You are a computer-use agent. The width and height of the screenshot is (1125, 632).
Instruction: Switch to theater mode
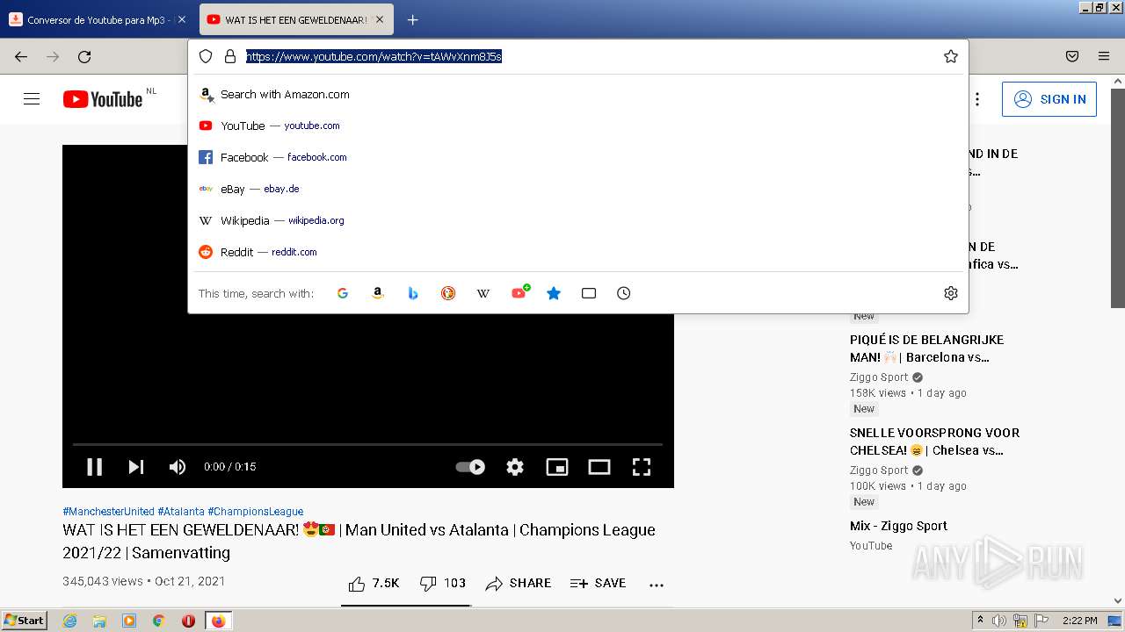(599, 467)
